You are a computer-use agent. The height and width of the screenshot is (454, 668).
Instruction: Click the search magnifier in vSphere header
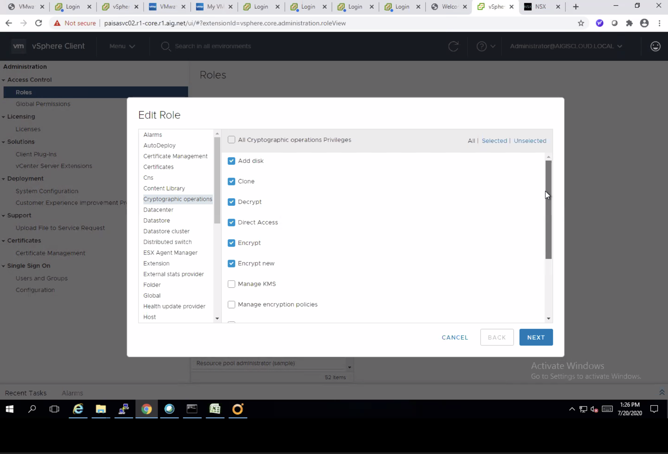(x=165, y=46)
